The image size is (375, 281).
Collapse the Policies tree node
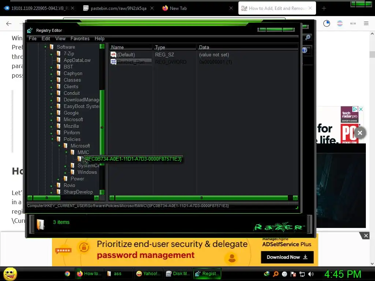[52, 139]
